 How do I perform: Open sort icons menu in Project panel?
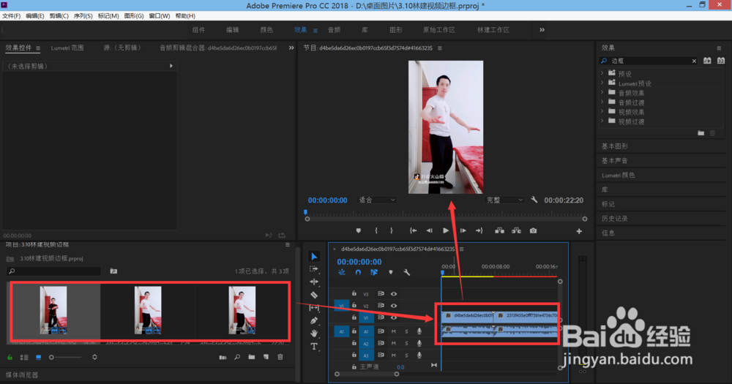[x=94, y=357]
